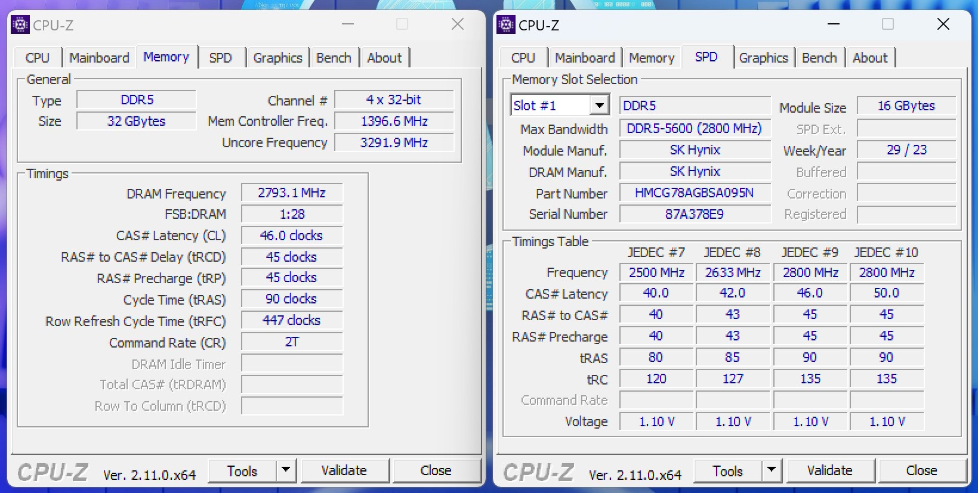978x493 pixels.
Task: Click the DDR5 memory type field
Action: (137, 100)
